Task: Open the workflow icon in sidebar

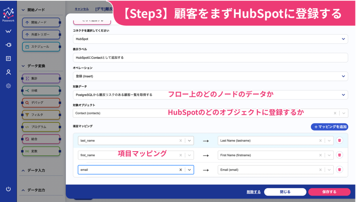Action: [x=8, y=31]
